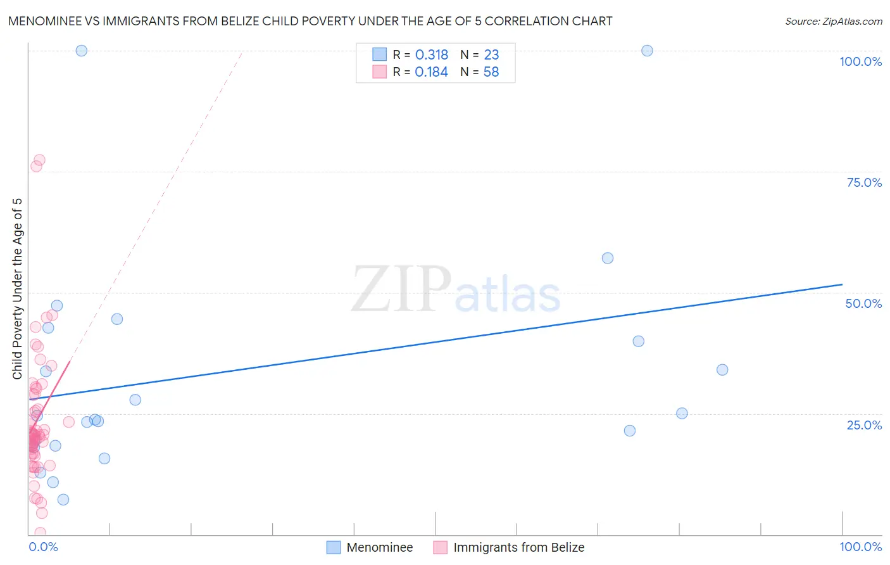Select the Menominee legend label

pyautogui.click(x=380, y=547)
